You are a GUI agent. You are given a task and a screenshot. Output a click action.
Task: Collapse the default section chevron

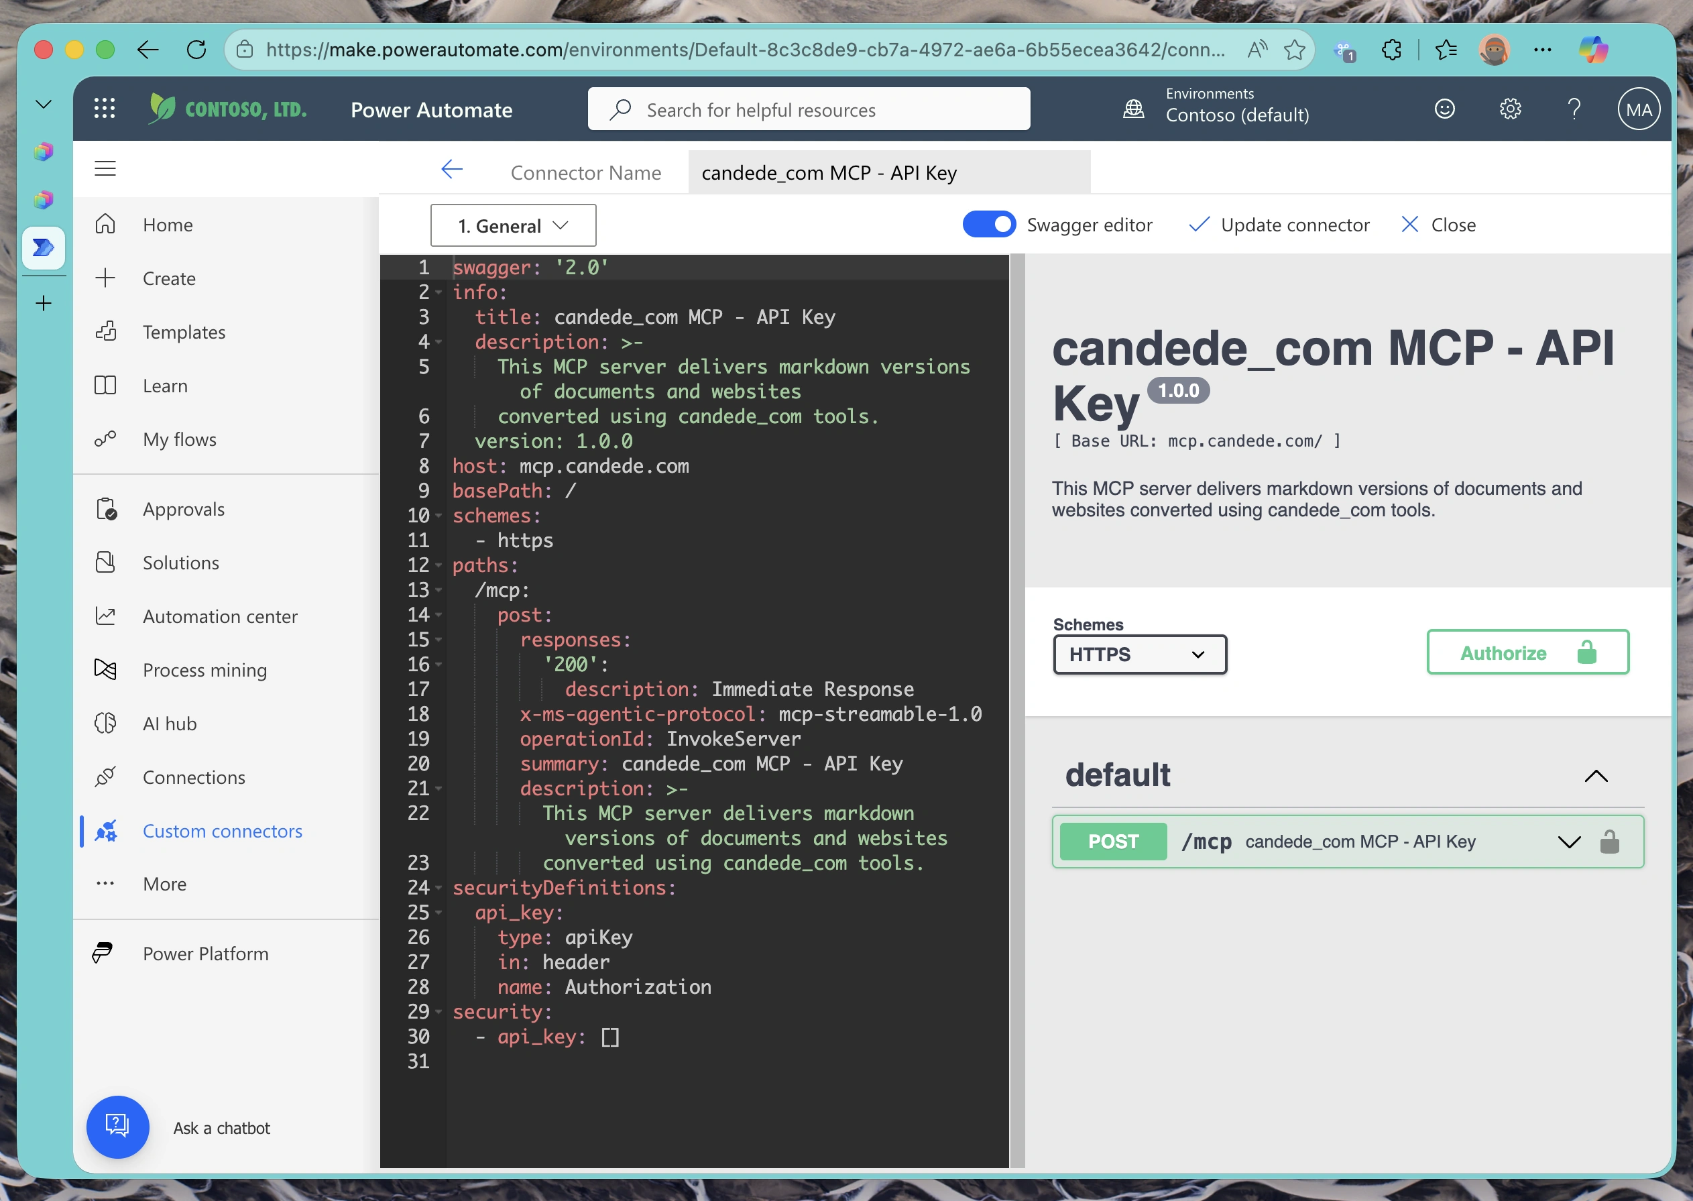[1595, 776]
